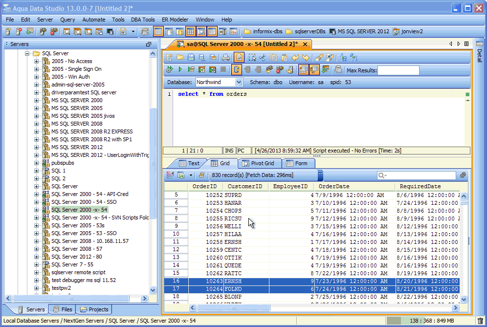Click the Max Results input field

click(x=398, y=70)
